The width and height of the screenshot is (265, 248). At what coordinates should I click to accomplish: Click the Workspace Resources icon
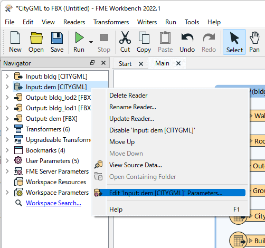(x=18, y=182)
